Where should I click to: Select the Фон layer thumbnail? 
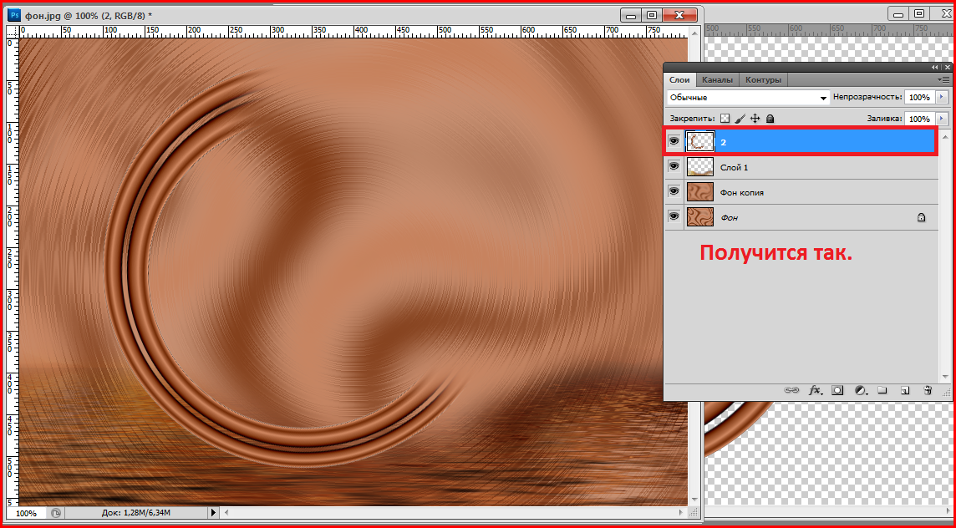(700, 216)
